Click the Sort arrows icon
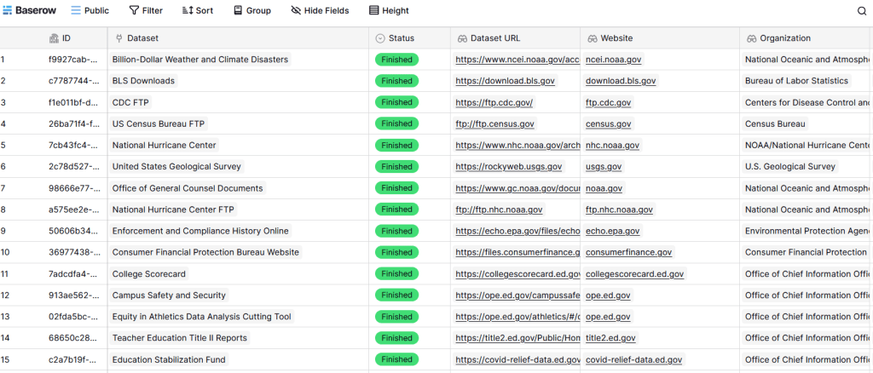Screen dimensions: 873x373 click(188, 11)
